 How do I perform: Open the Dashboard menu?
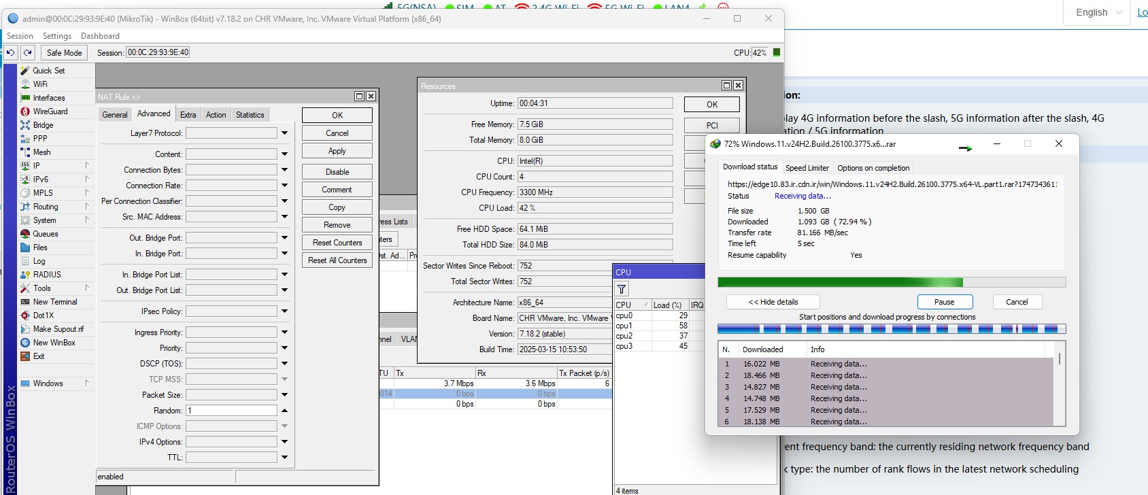100,36
